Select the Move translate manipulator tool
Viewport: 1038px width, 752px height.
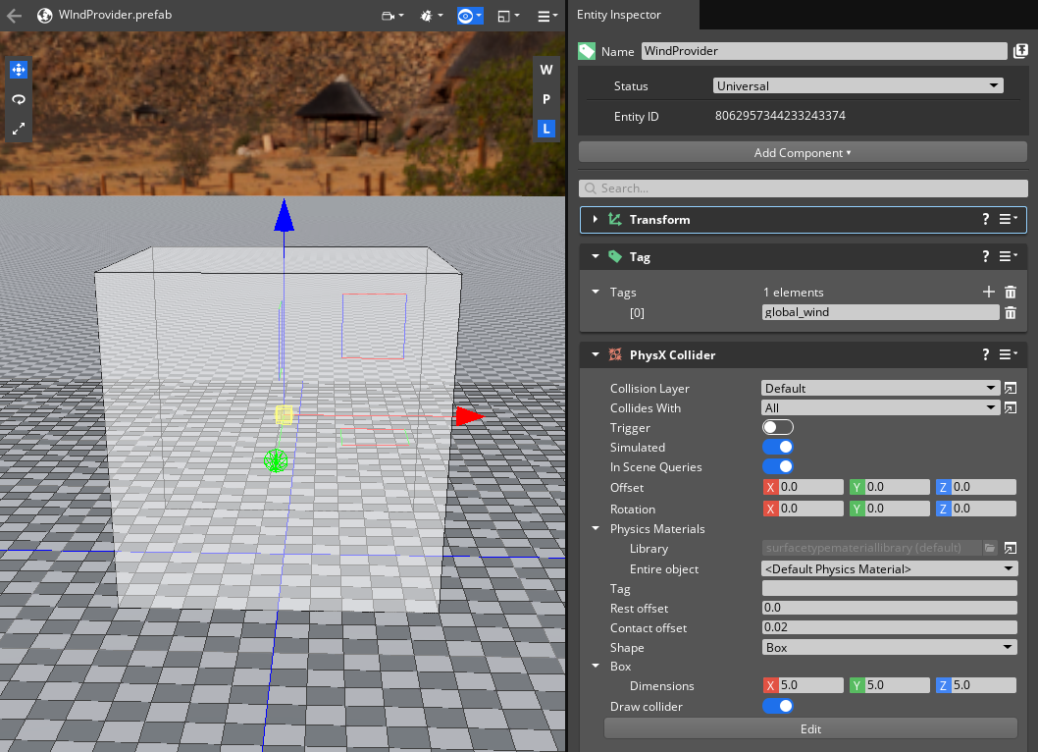point(19,70)
